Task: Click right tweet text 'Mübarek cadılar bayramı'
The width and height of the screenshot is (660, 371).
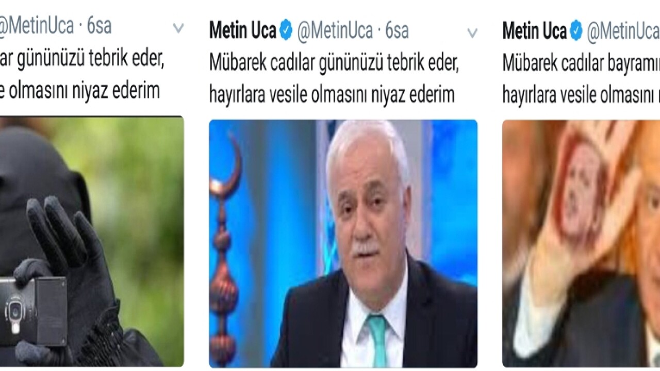Action: point(581,64)
